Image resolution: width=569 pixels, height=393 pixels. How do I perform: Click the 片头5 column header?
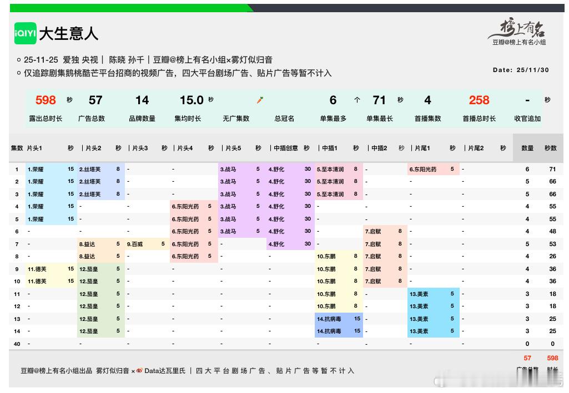click(233, 148)
